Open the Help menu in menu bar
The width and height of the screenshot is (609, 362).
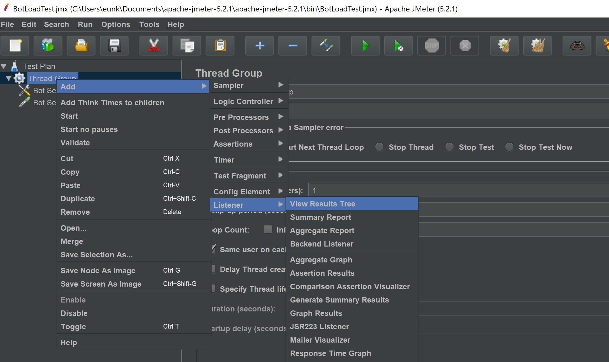[176, 24]
